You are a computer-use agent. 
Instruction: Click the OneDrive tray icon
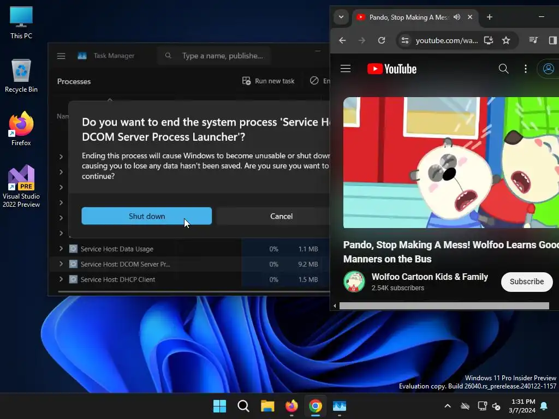point(465,406)
